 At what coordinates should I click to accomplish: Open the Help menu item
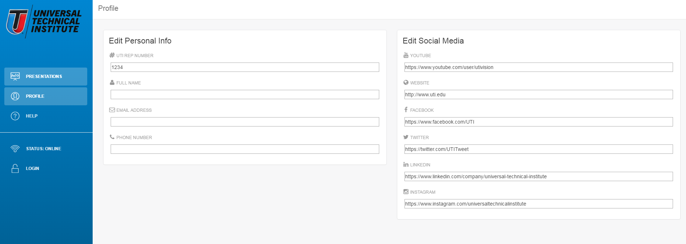pos(46,116)
